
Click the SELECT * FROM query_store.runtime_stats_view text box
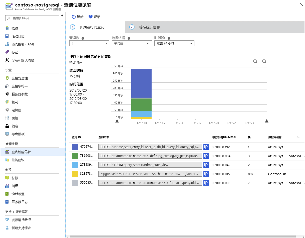[x=150, y=165]
